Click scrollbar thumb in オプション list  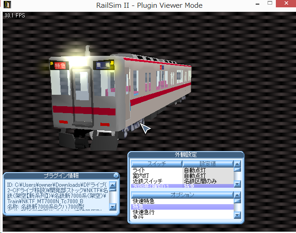237,201
